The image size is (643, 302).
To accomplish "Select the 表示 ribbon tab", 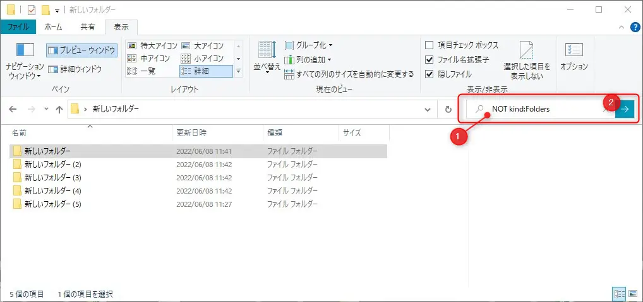I will tap(121, 27).
